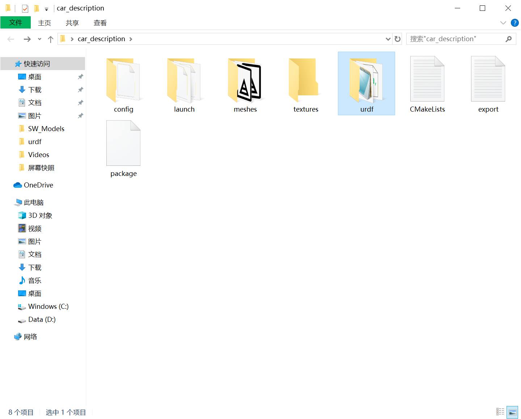521x419 pixels.
Task: Open Videos in quick access
Action: tap(34, 155)
